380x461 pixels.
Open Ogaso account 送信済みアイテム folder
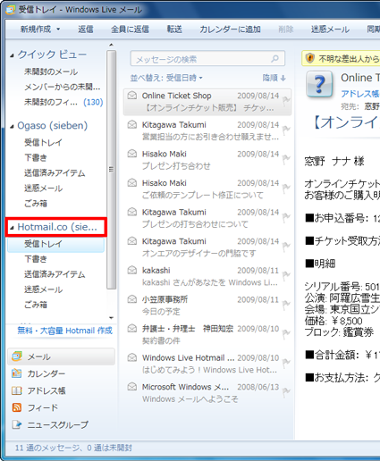coord(55,172)
